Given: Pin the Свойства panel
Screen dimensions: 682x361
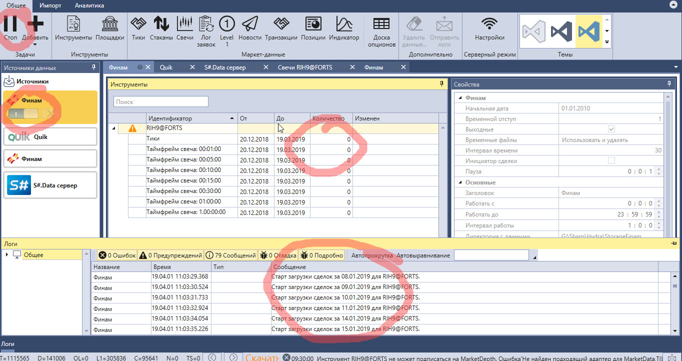Looking at the screenshot, I should pyautogui.click(x=669, y=84).
